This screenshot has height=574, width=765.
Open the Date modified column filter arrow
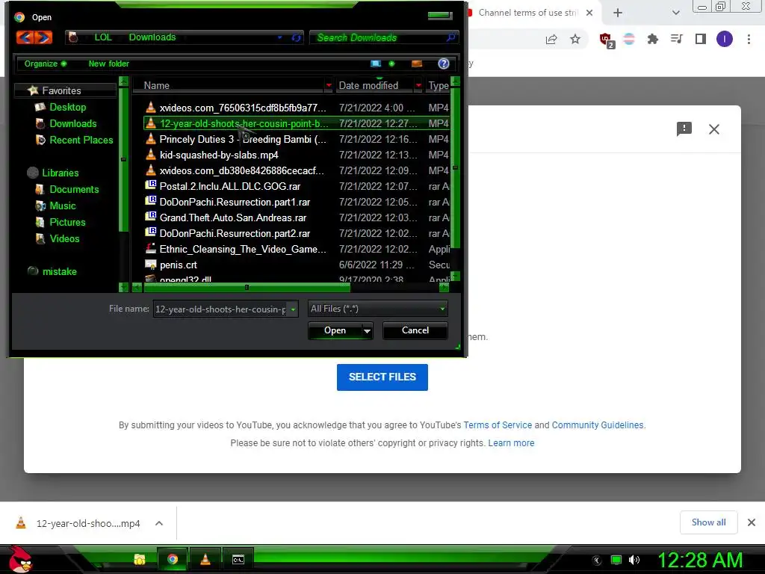[418, 85]
